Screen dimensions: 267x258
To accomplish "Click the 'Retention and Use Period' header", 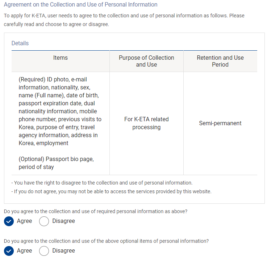I will [220, 61].
